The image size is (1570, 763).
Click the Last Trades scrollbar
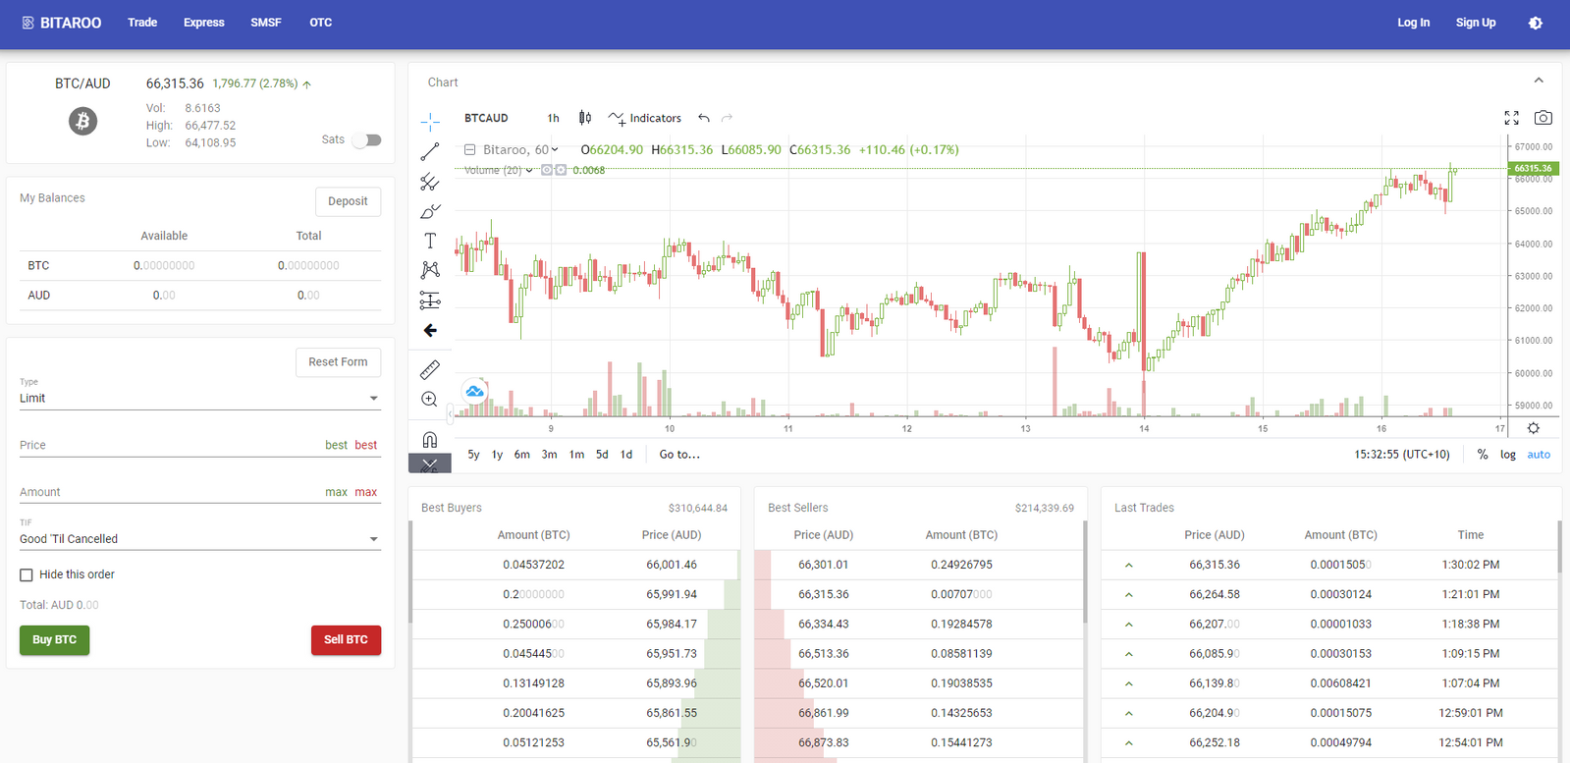pyautogui.click(x=1559, y=548)
